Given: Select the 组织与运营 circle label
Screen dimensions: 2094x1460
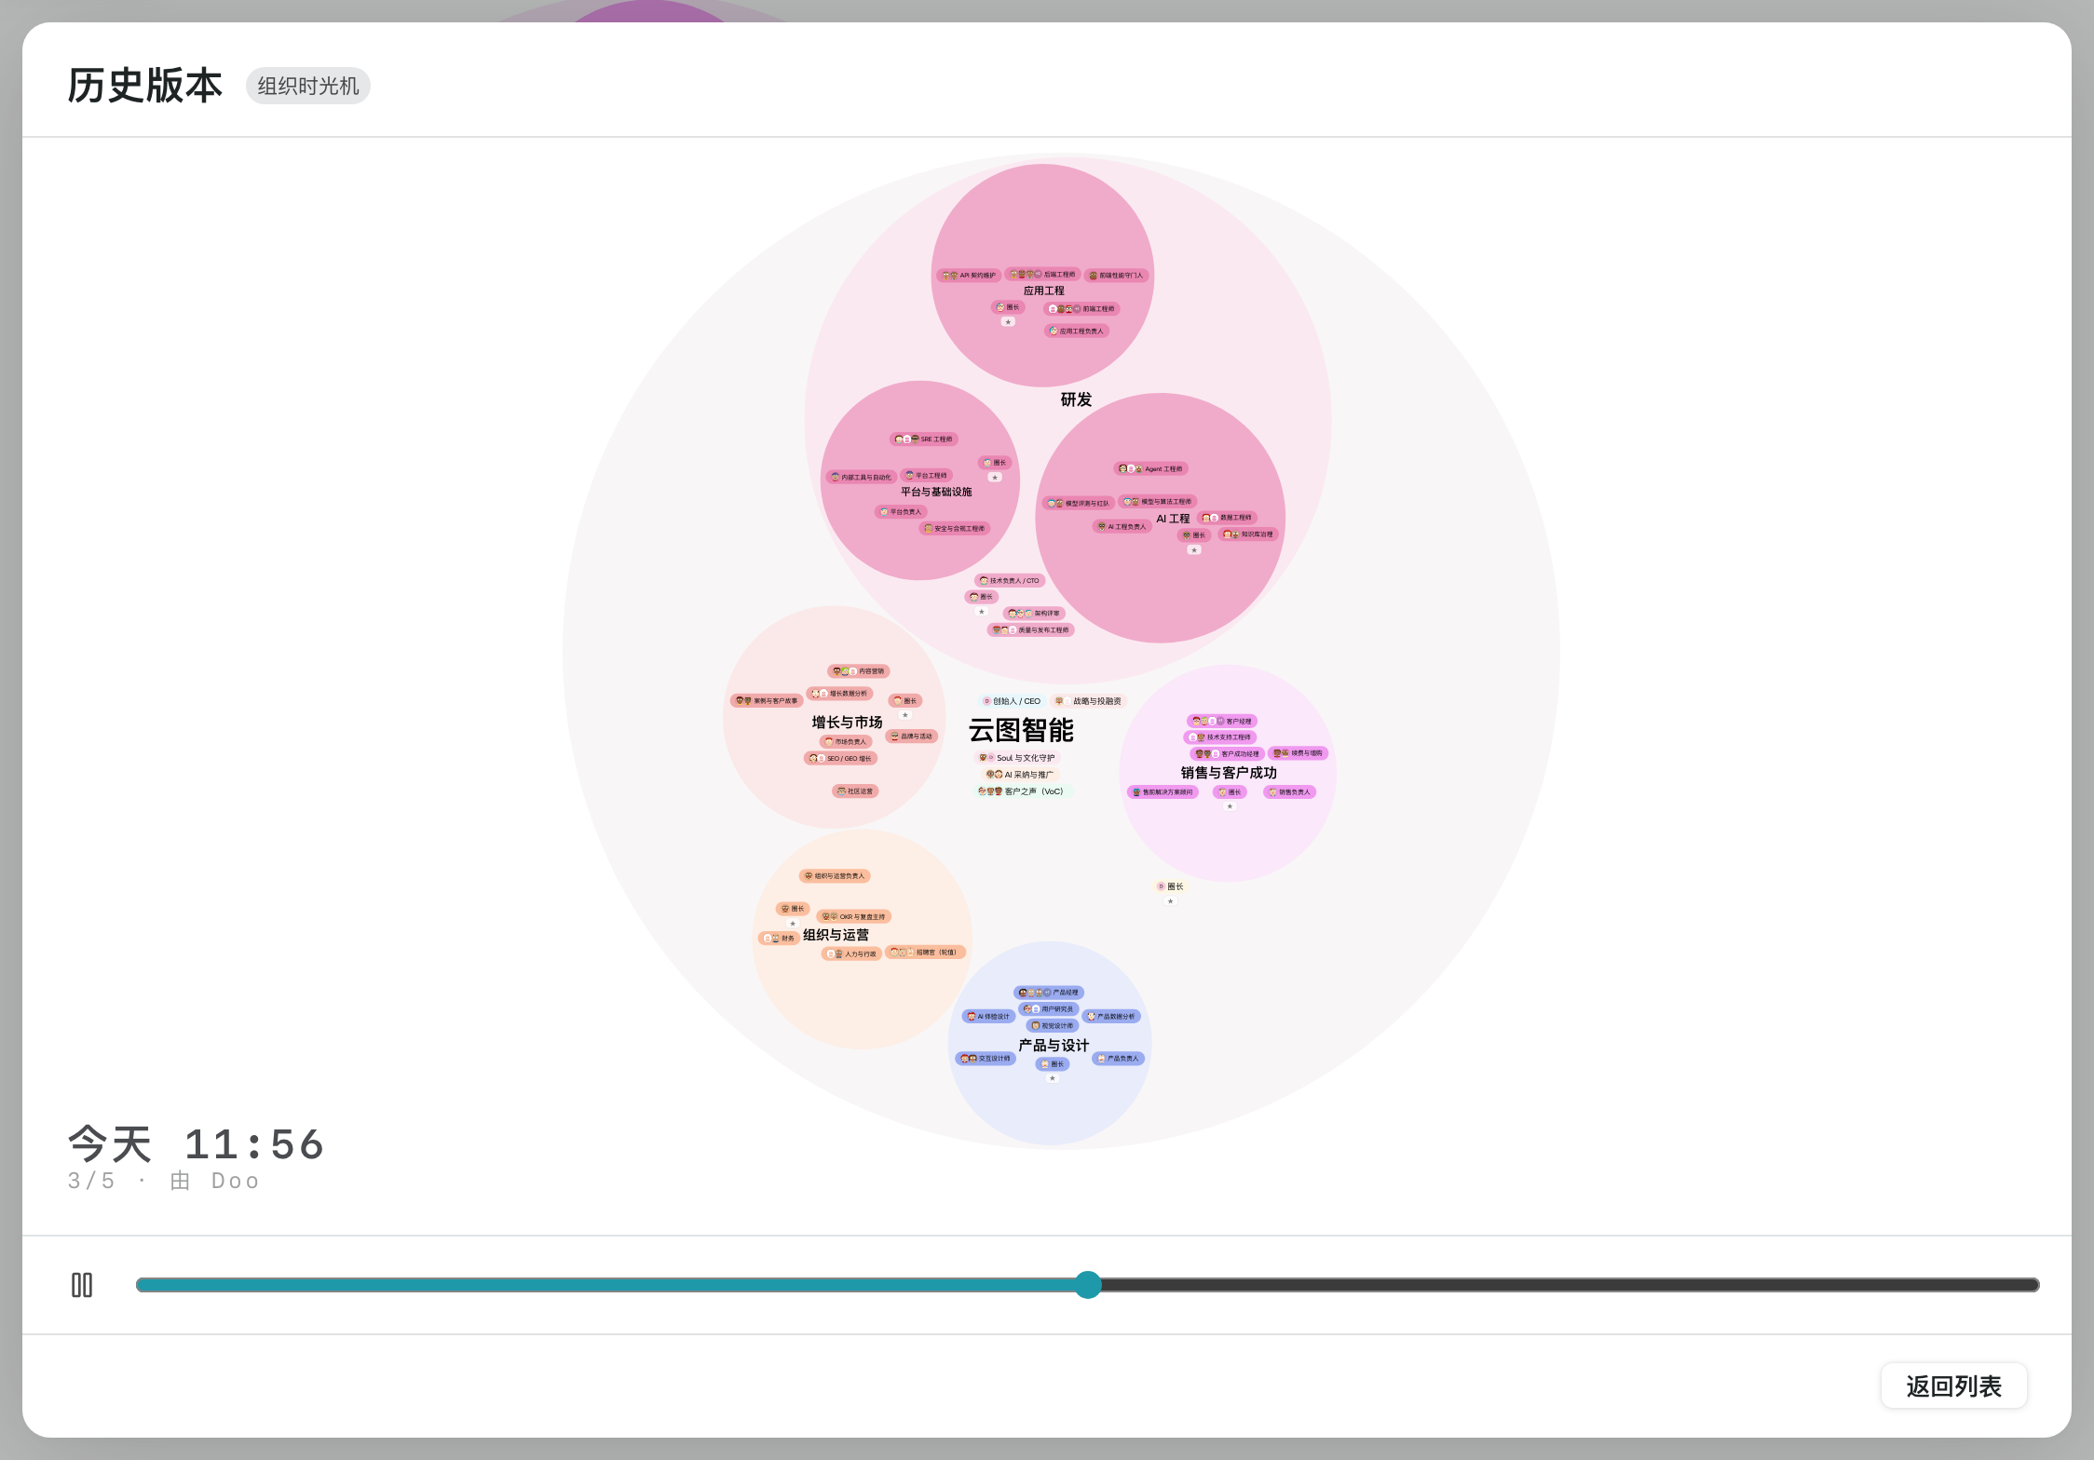Looking at the screenshot, I should click(836, 935).
